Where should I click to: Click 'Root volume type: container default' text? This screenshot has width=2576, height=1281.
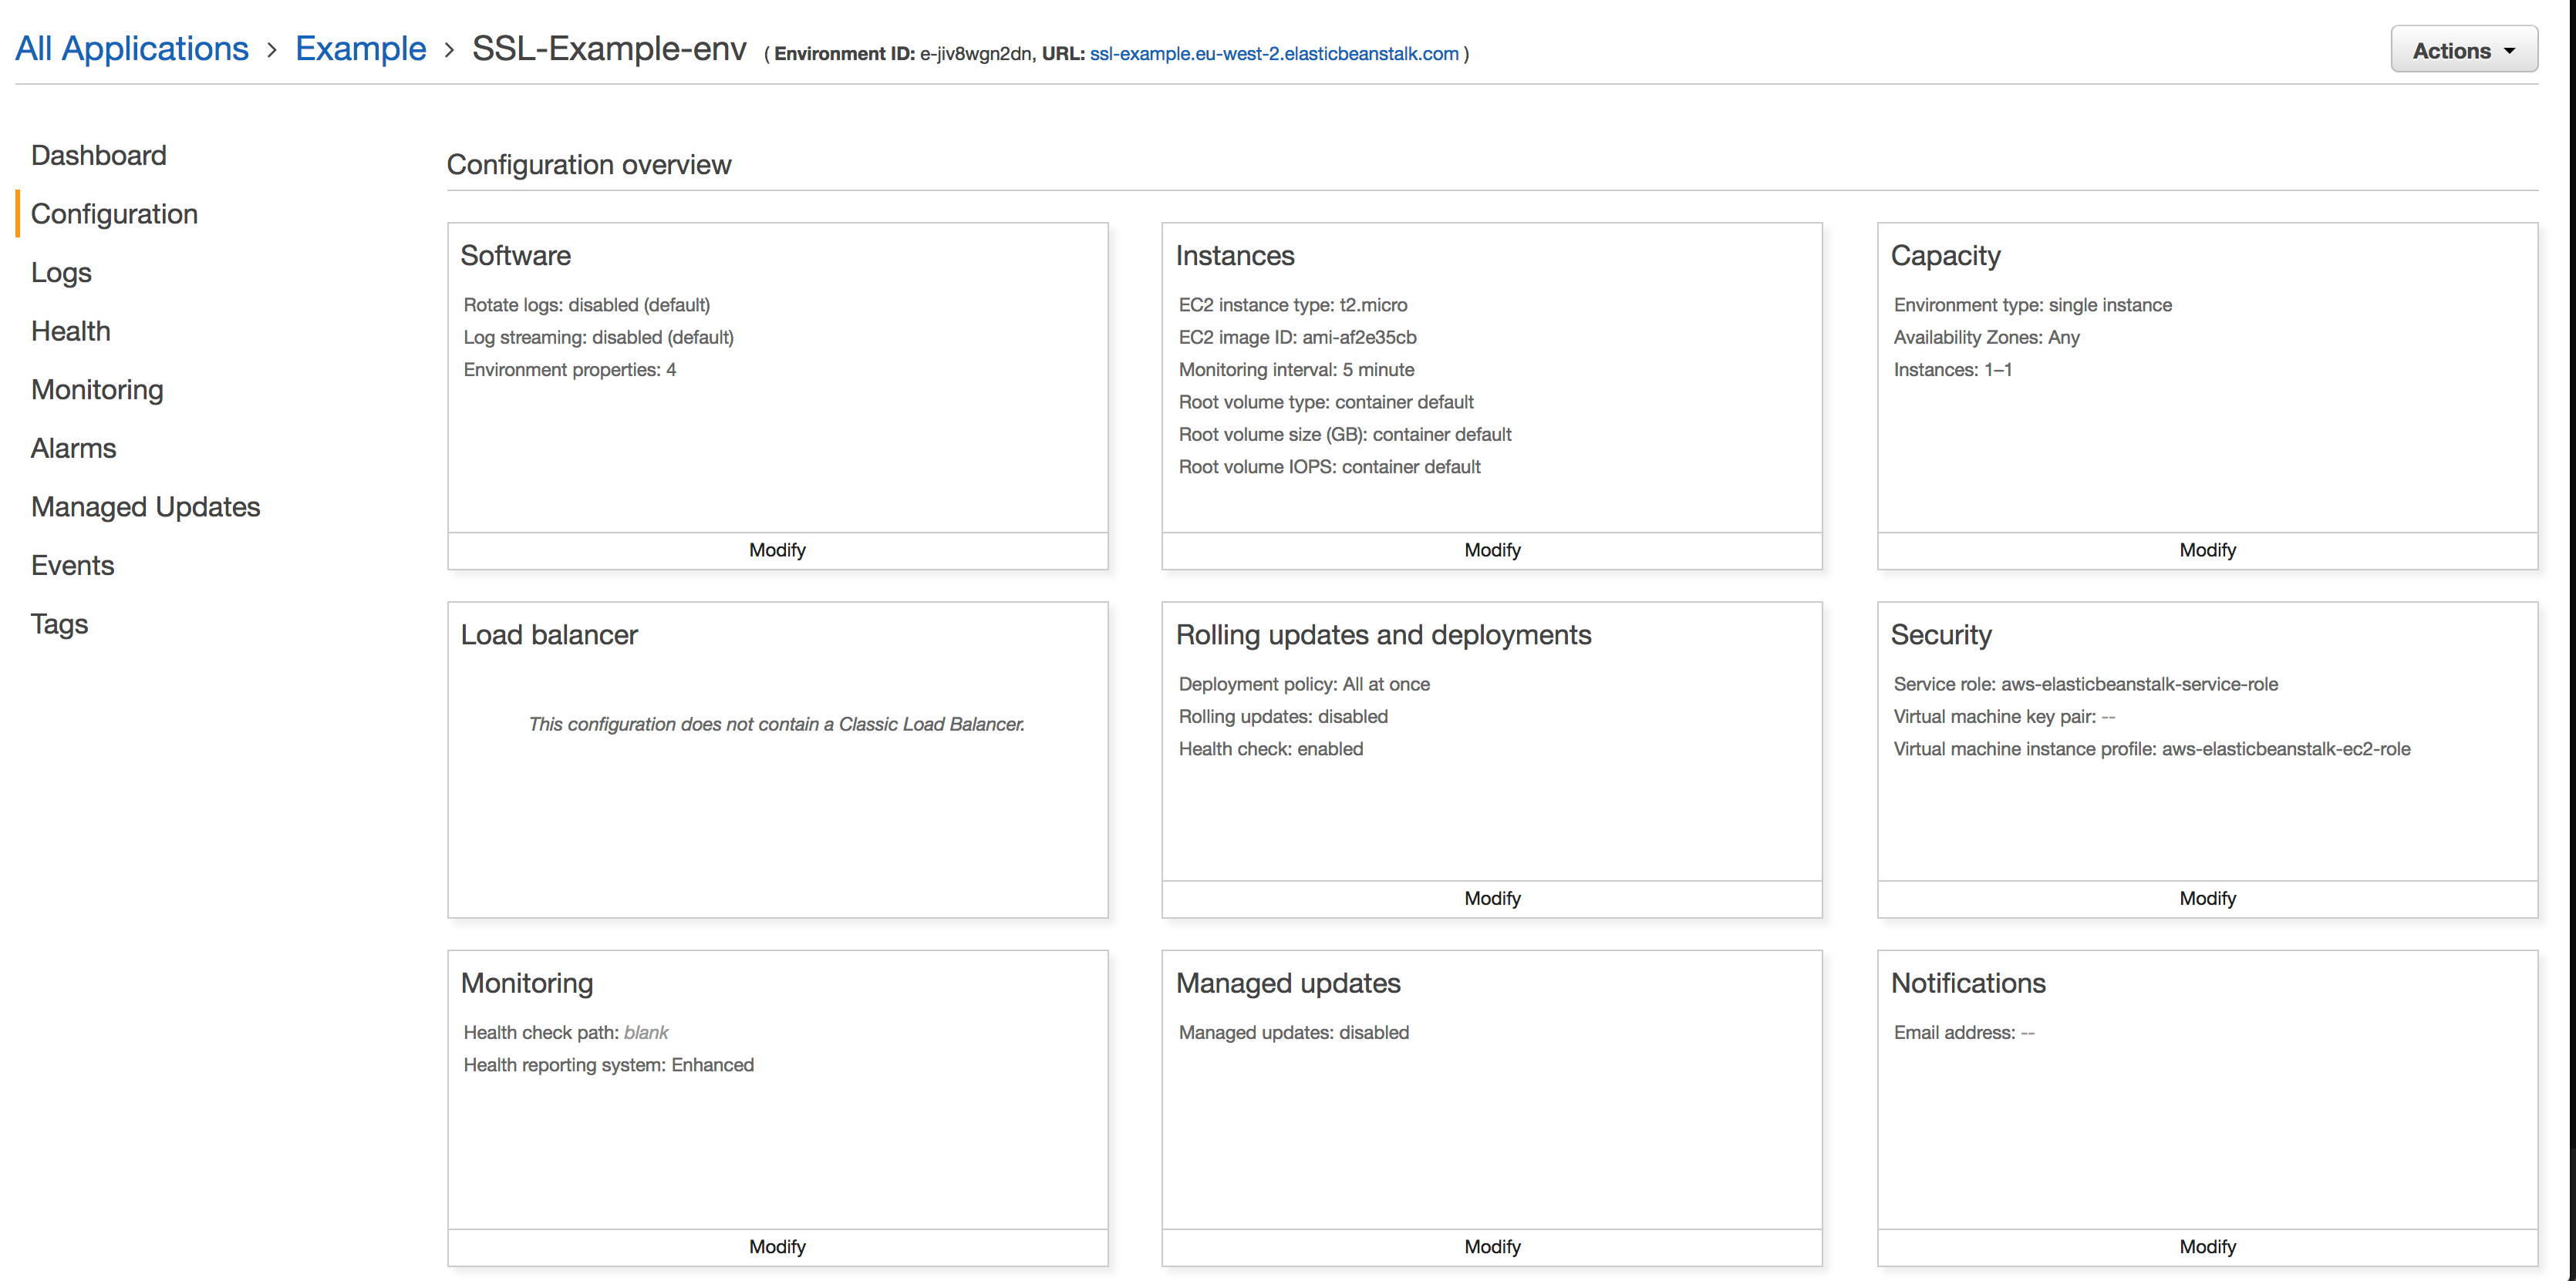(1326, 402)
